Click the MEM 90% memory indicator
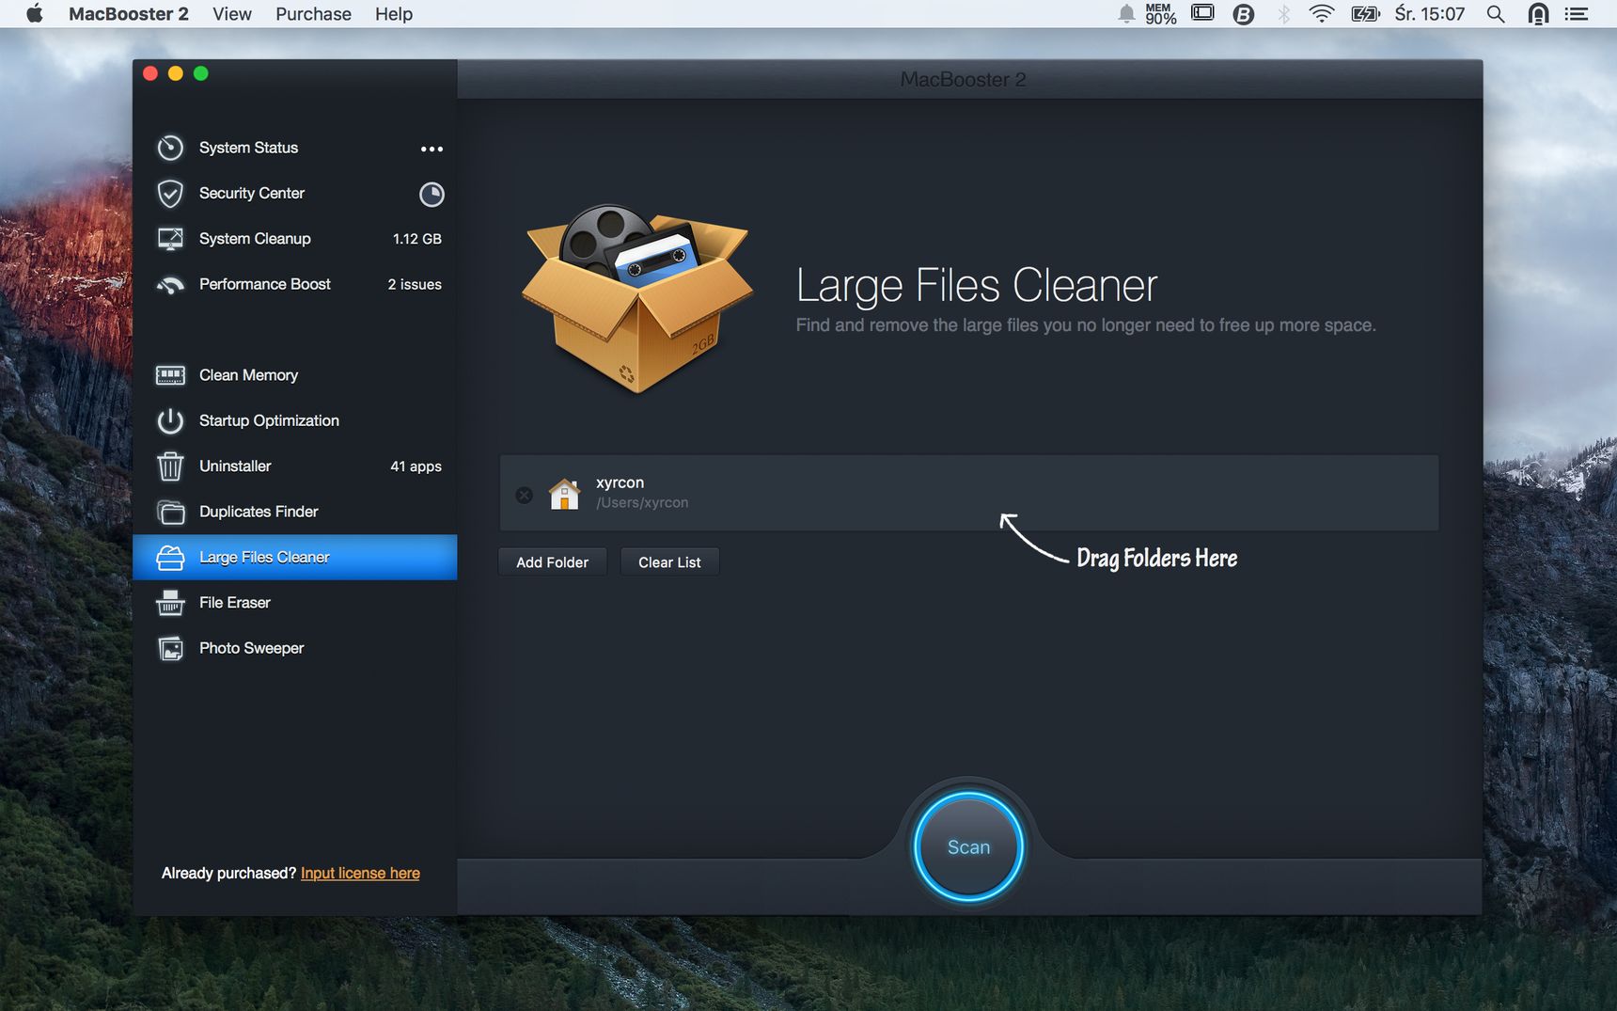Screen dimensions: 1617x1011 click(x=1160, y=14)
